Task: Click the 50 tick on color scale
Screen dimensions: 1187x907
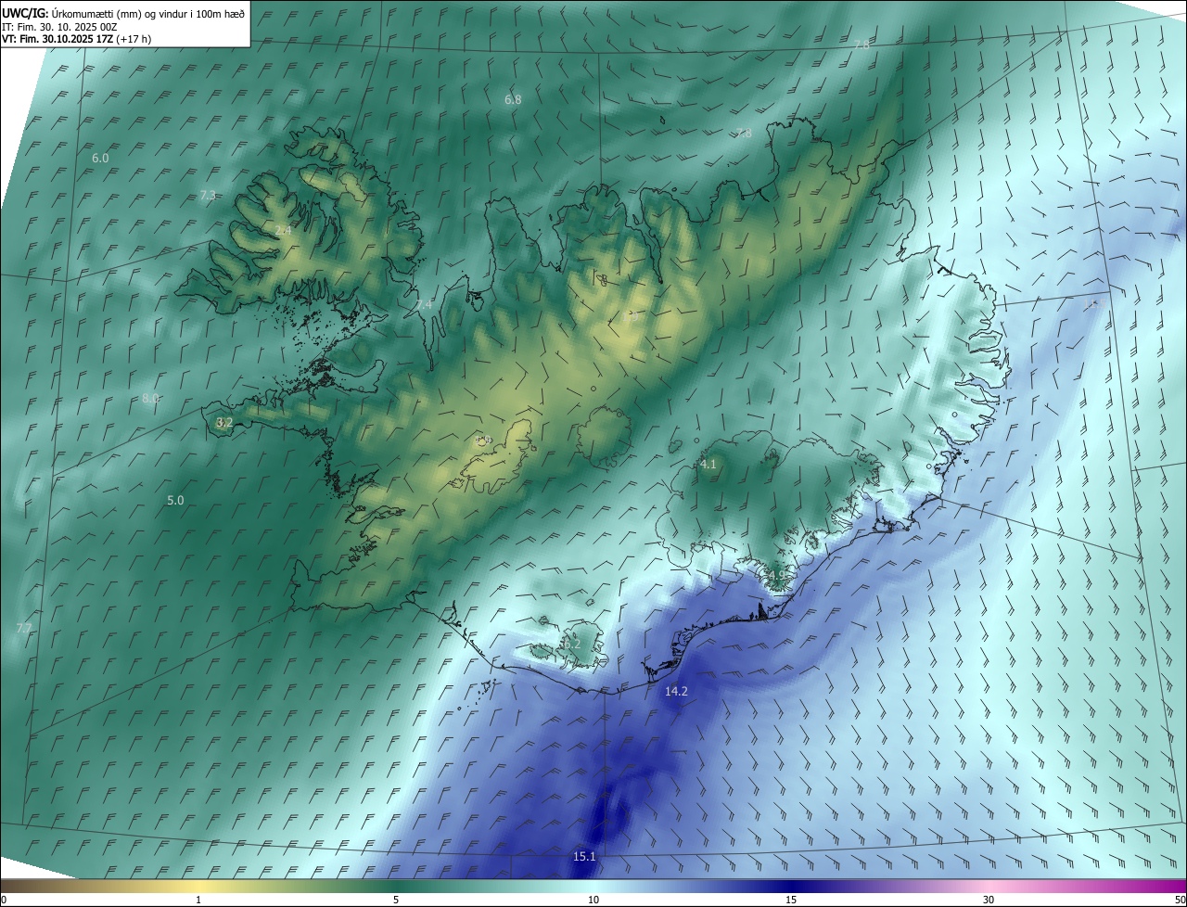Action: (1180, 900)
